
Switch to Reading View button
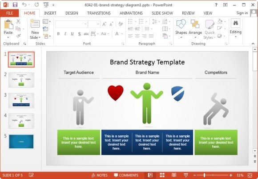click(x=174, y=175)
